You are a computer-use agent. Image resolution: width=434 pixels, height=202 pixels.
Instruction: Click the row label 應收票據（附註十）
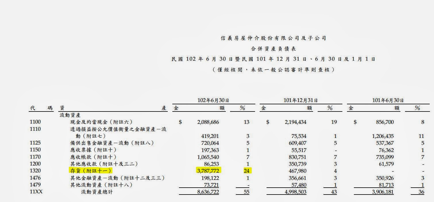tap(93, 150)
